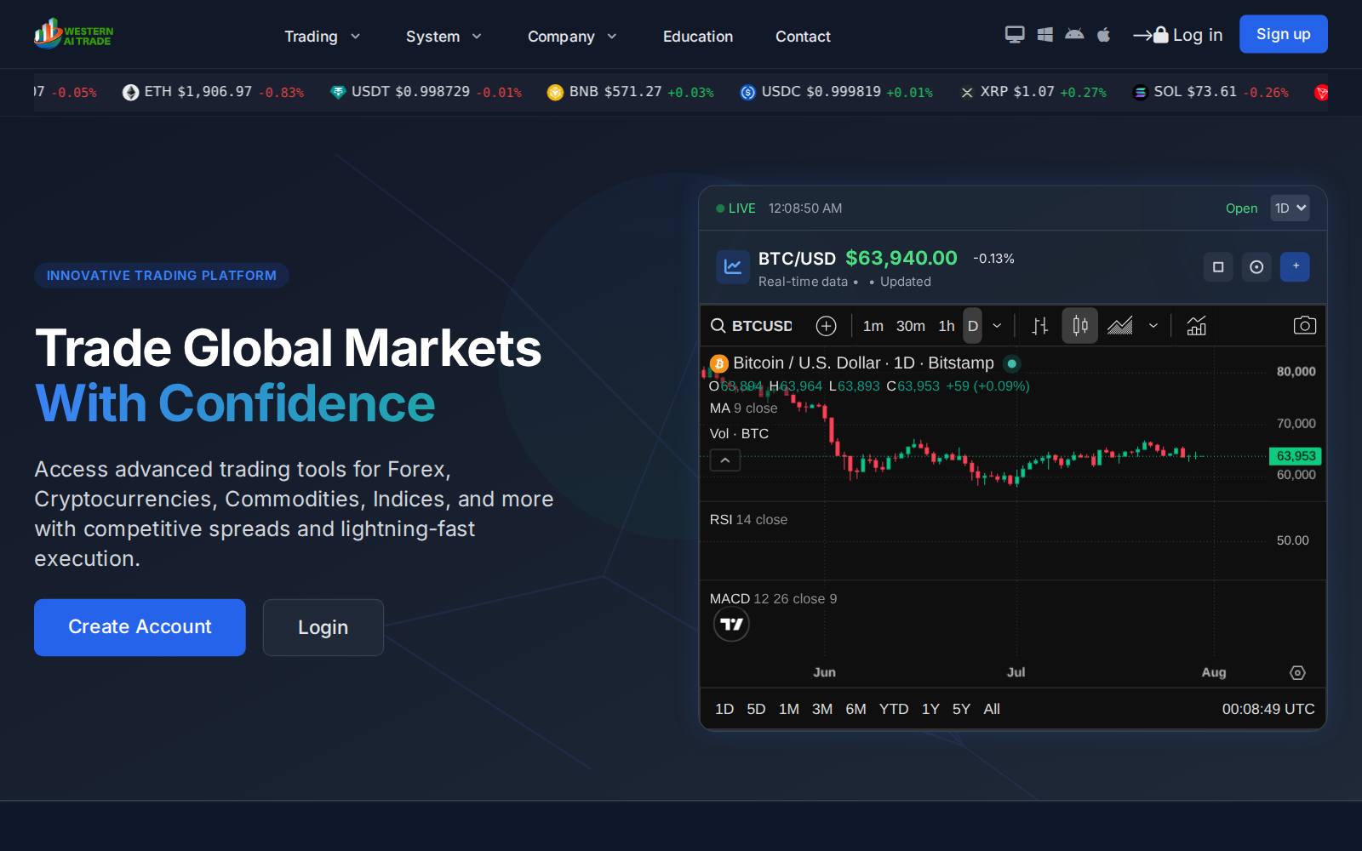This screenshot has width=1362, height=851.
Task: Click the USDC coin icon in ticker
Action: pyautogui.click(x=747, y=92)
